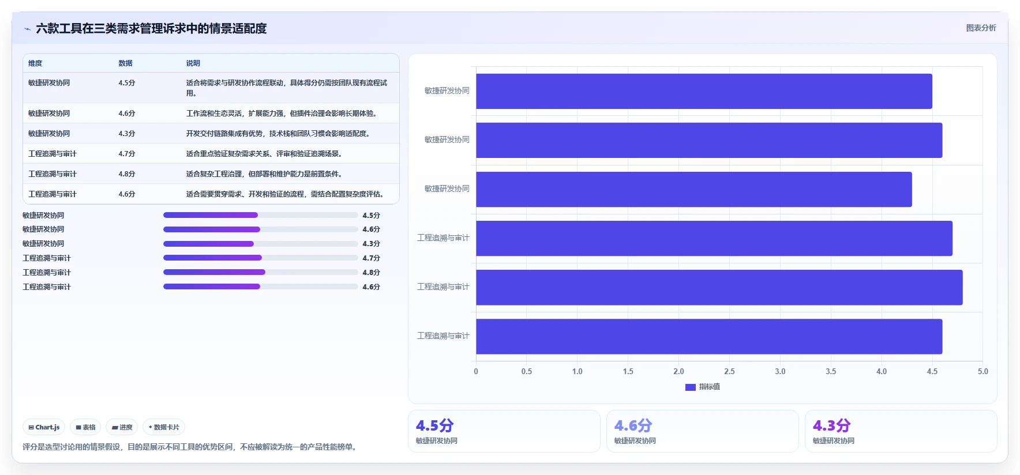Click the 指标值 legend color swatch

click(690, 387)
